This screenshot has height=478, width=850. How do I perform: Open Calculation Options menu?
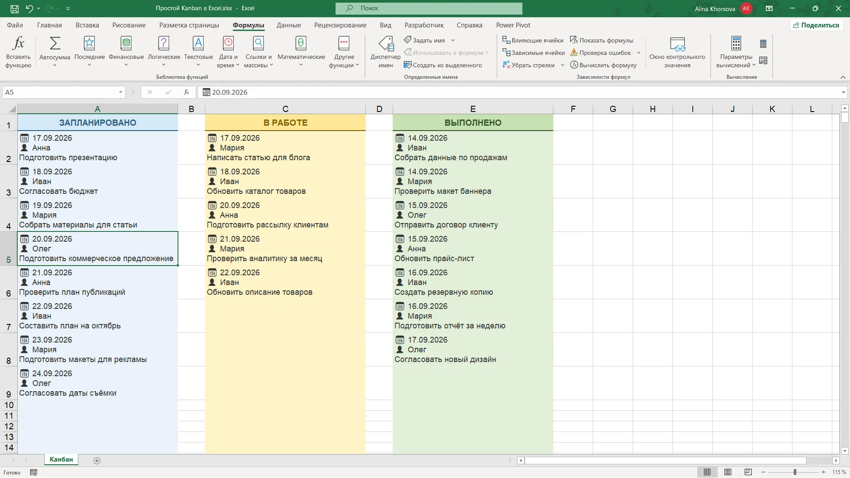[736, 52]
